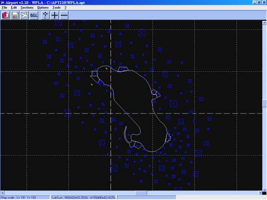Expand the Options menu

(43, 7)
